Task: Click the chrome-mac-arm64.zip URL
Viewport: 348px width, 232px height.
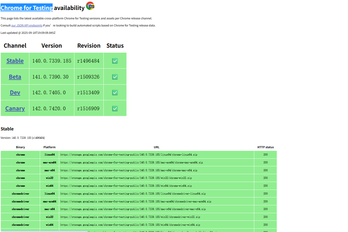Action: click(131, 163)
